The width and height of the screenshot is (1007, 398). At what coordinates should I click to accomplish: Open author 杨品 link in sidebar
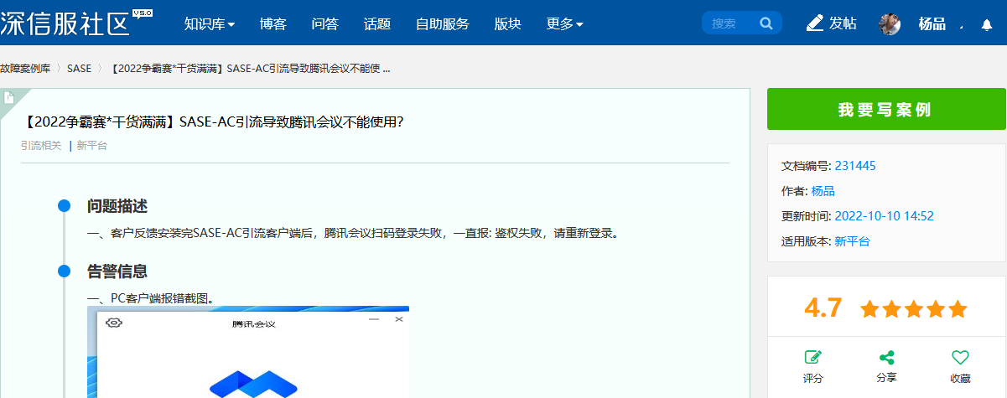[x=823, y=191]
